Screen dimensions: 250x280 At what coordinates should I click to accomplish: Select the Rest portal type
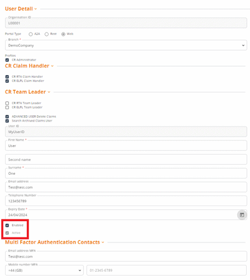46,34
